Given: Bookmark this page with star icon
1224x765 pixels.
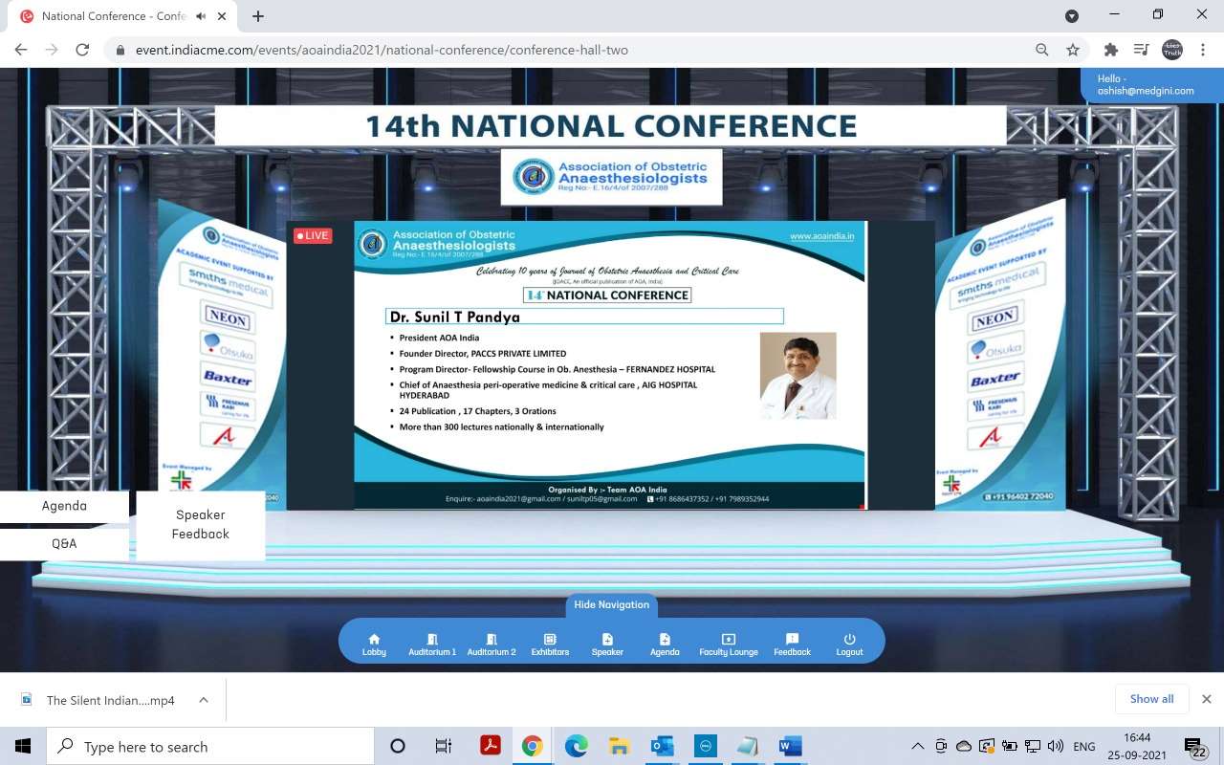Looking at the screenshot, I should [1073, 50].
